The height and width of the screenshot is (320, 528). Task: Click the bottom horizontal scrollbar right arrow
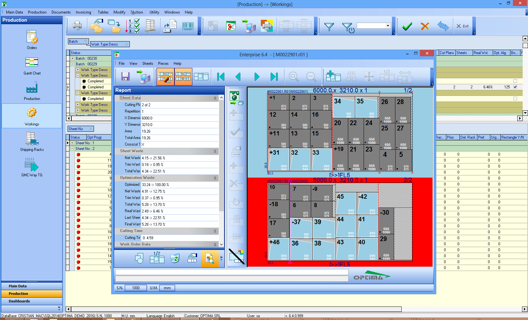tap(524, 309)
